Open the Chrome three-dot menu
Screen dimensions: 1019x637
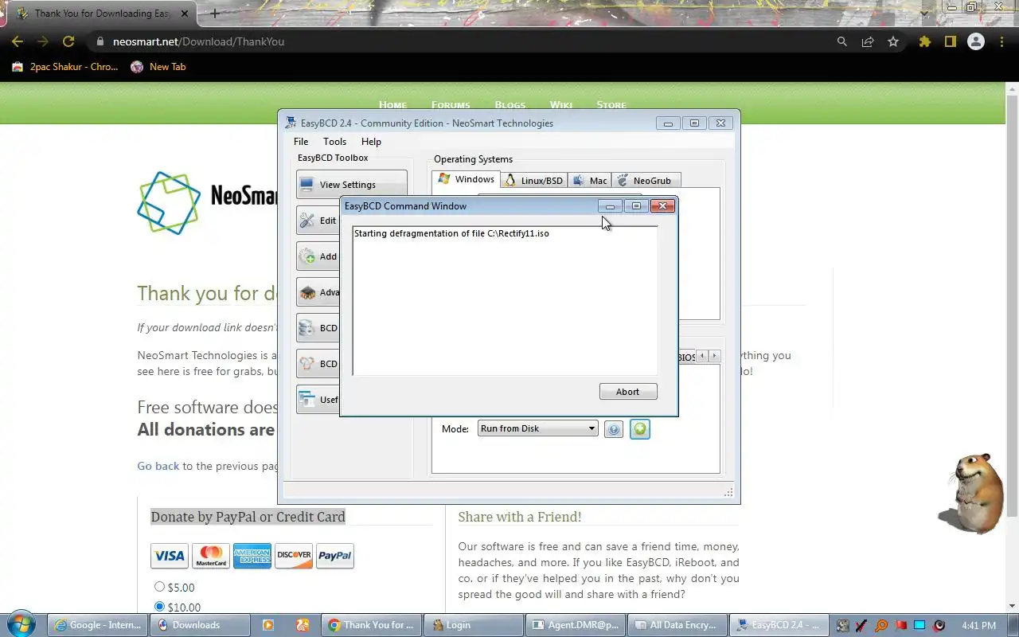(x=1001, y=41)
